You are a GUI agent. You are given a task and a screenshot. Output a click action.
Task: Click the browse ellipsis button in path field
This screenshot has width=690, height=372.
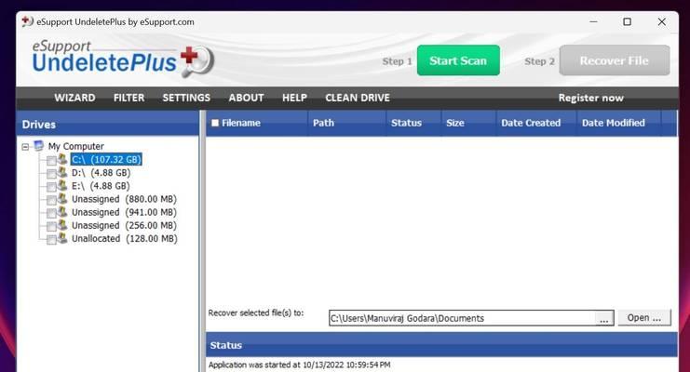(x=604, y=319)
